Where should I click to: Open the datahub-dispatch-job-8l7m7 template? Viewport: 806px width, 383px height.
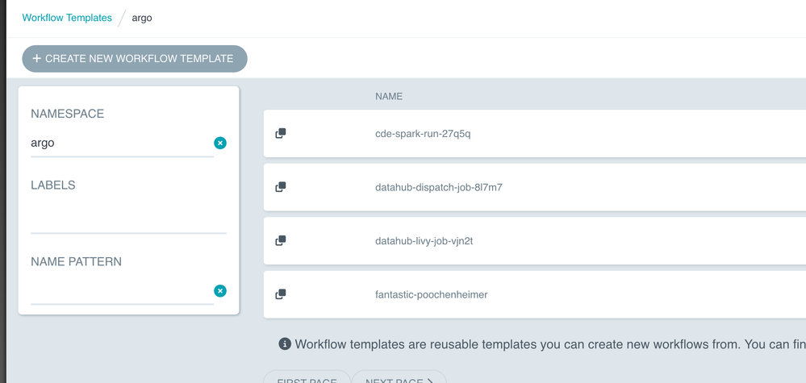439,187
